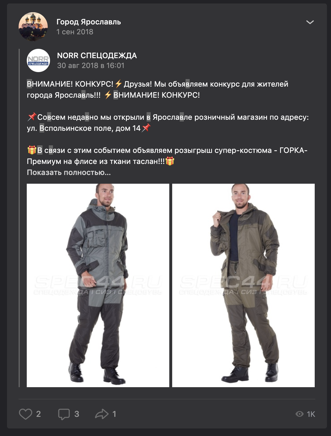Open the Город Ярославль avatar
Screen dimensions: 331x436
(x=33, y=27)
